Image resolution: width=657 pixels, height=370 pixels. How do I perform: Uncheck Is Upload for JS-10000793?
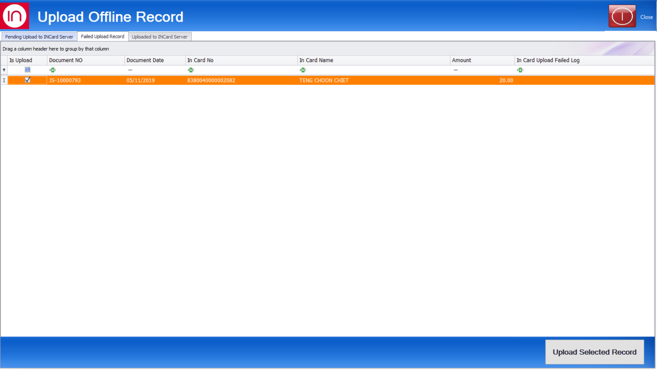28,80
